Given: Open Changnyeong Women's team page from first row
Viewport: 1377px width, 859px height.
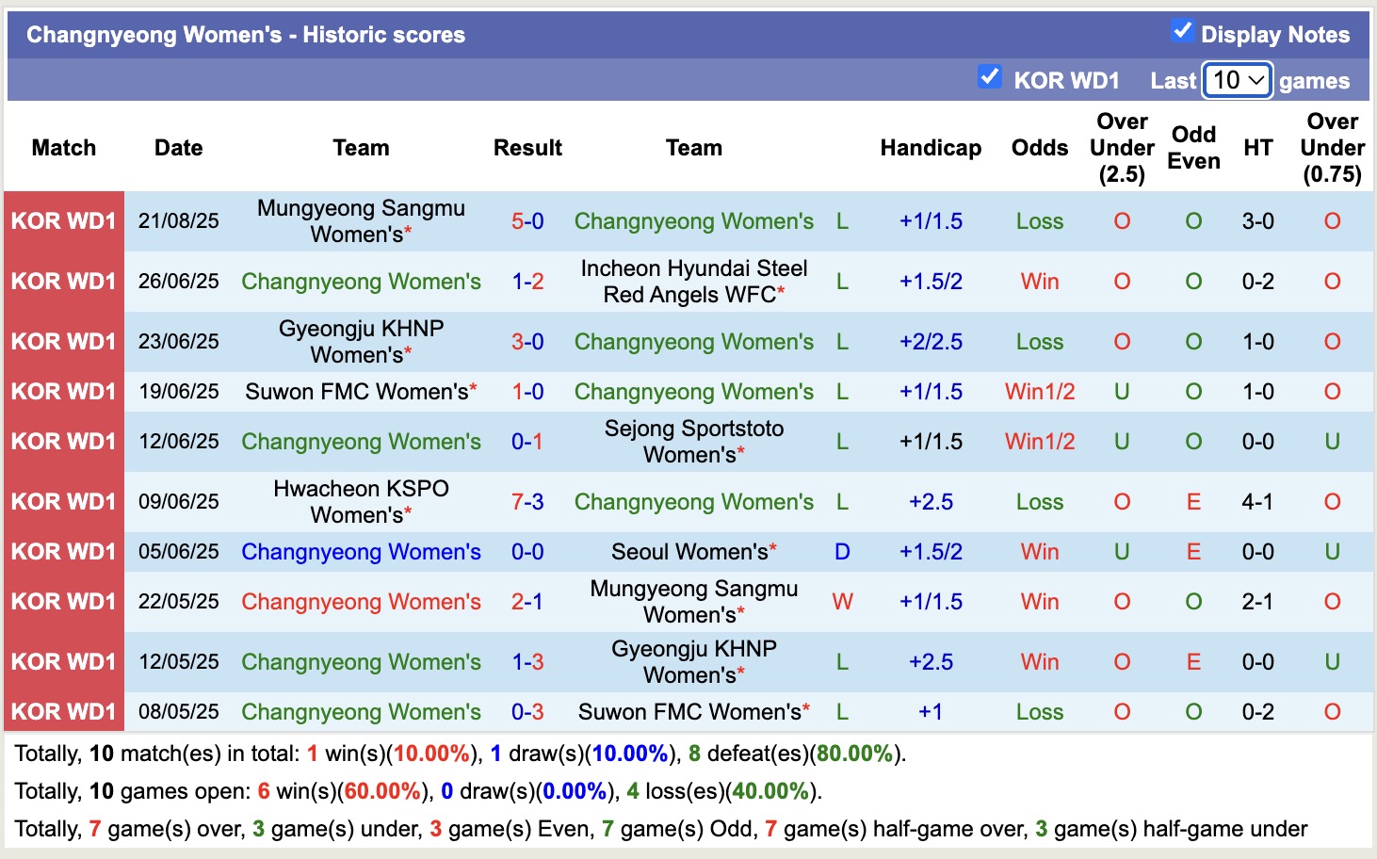Looking at the screenshot, I should click(693, 221).
